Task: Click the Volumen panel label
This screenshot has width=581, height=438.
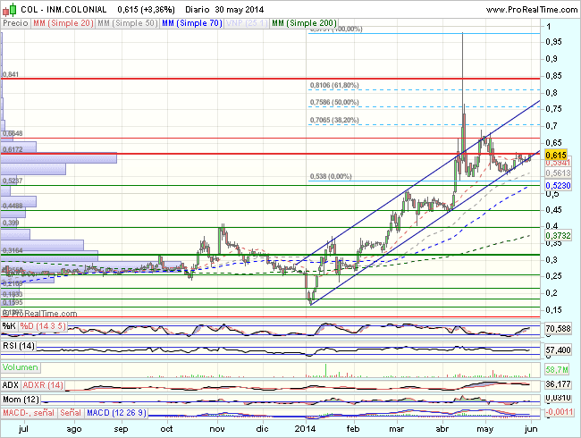Action: click(20, 367)
